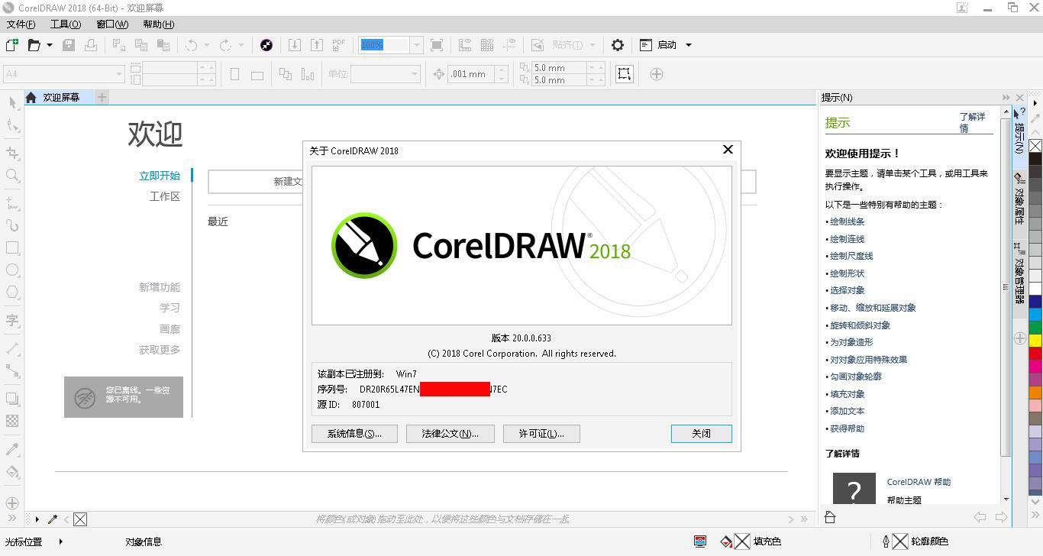Open the workspace 启动 dropdown
This screenshot has height=556, width=1043.
tap(688, 45)
